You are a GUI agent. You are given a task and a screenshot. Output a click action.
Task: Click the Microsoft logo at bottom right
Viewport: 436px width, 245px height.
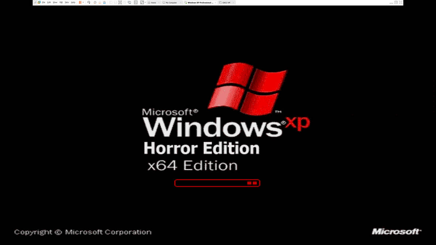(x=396, y=231)
